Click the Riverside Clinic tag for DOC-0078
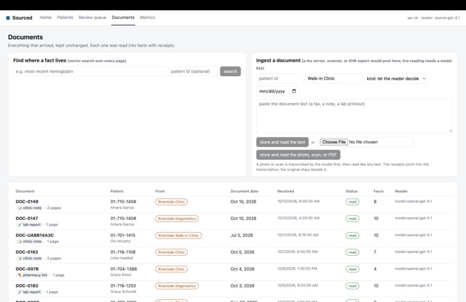466x302 pixels. click(171, 269)
